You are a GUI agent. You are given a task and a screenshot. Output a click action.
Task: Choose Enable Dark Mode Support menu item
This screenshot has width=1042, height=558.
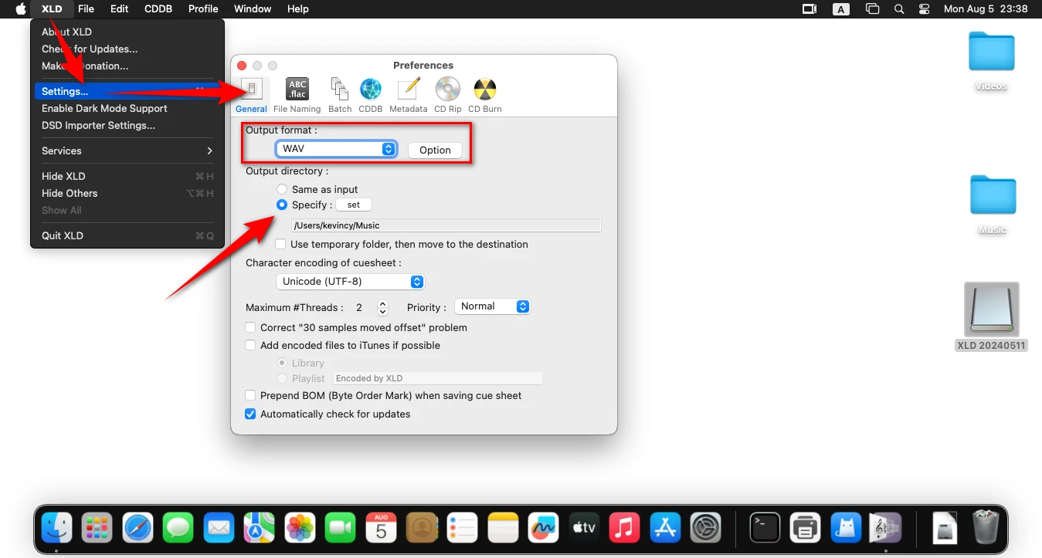[x=127, y=108]
